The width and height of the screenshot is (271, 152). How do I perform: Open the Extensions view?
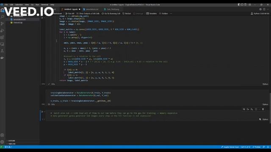(x=2, y=37)
